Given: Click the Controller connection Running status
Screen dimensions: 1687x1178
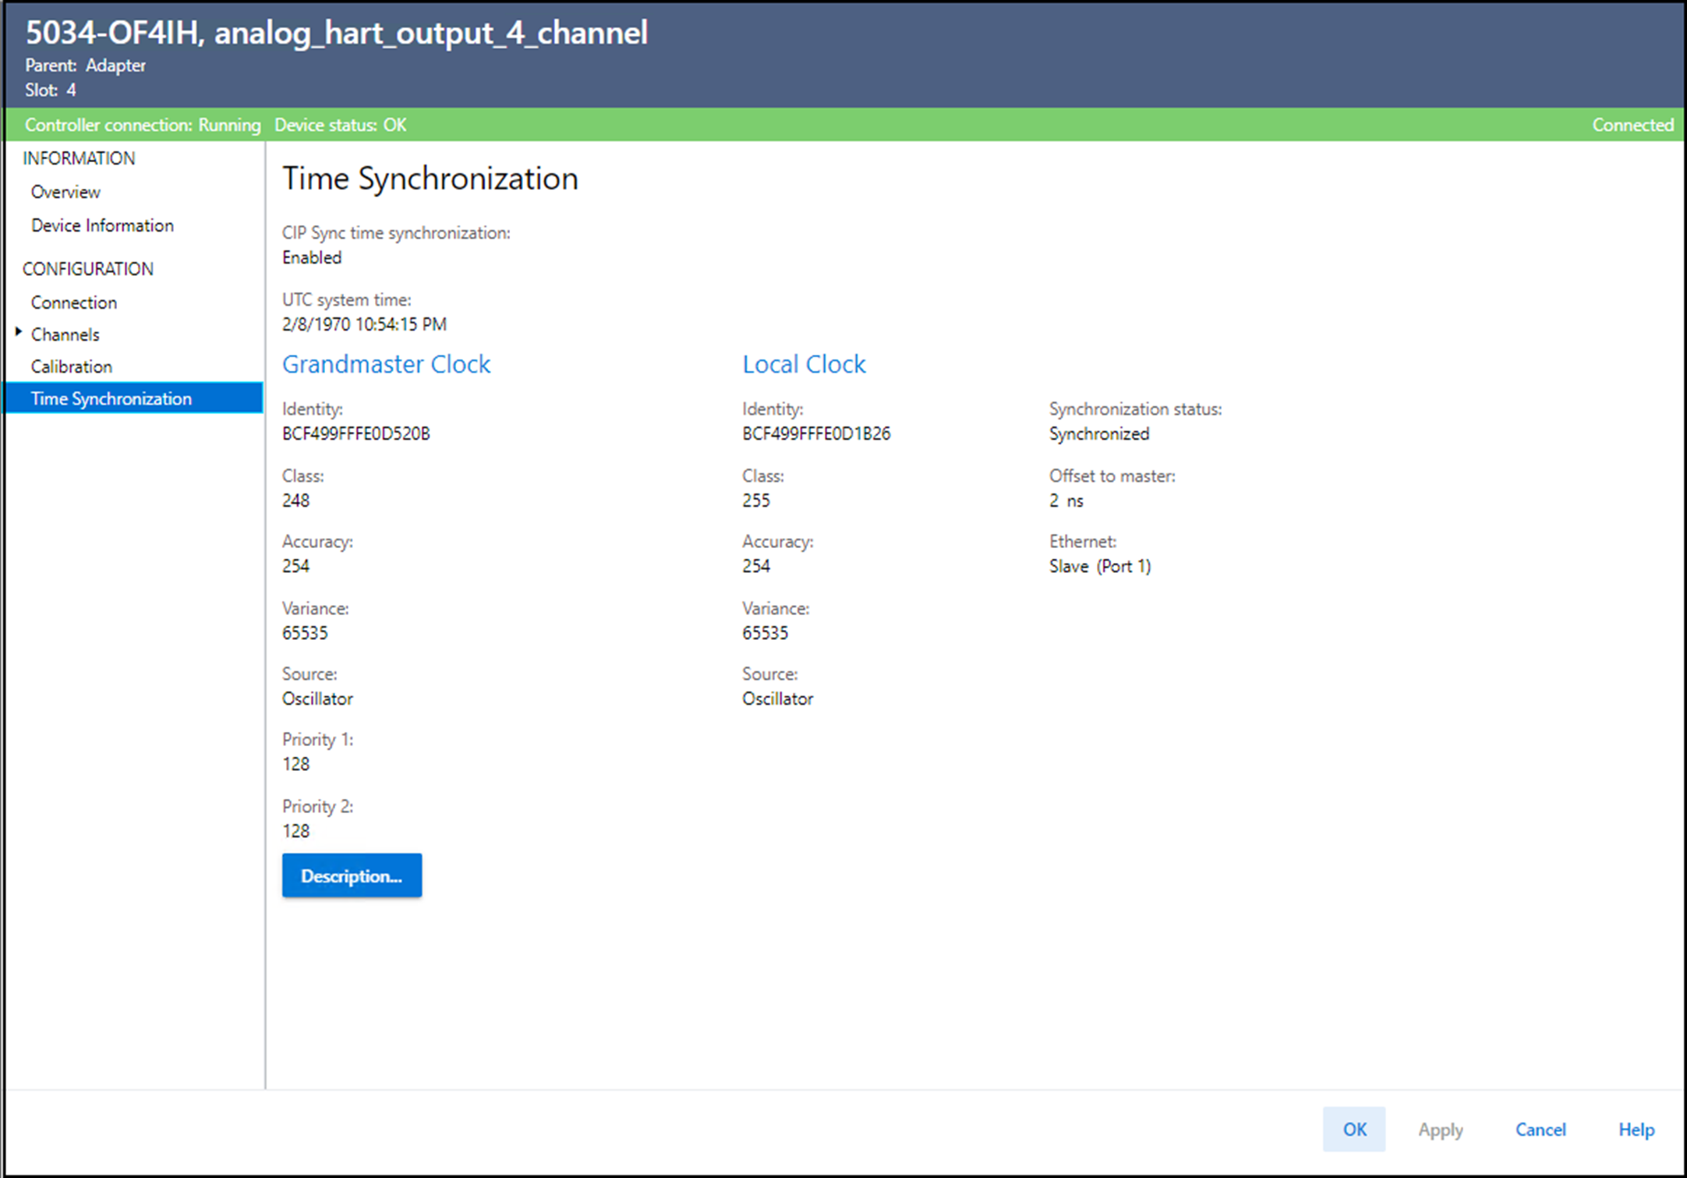Looking at the screenshot, I should (143, 125).
